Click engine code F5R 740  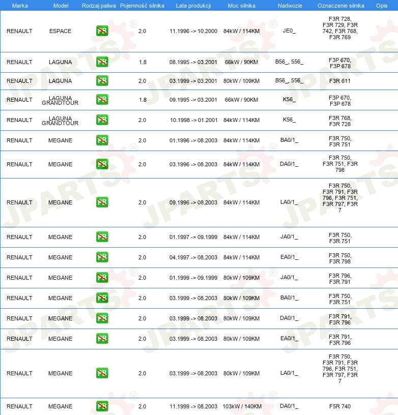coord(340,406)
